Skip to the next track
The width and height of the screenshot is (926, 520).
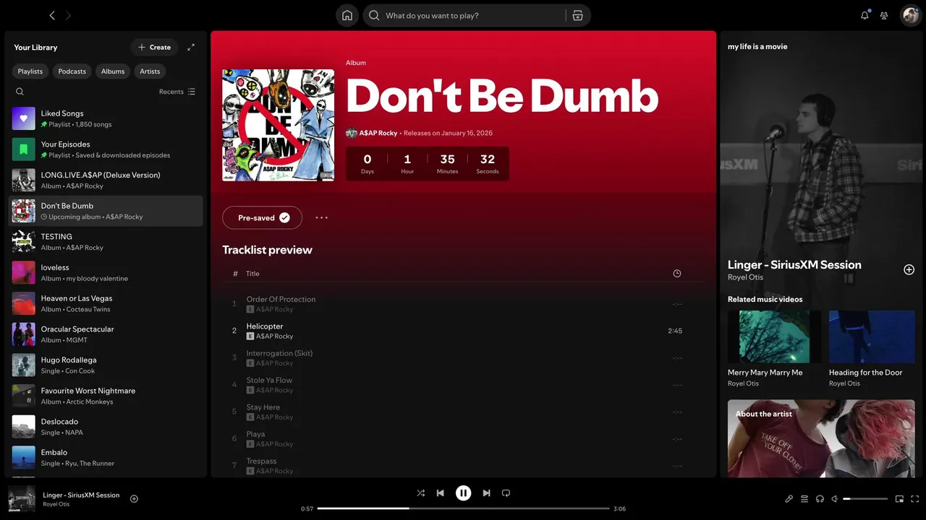[486, 493]
